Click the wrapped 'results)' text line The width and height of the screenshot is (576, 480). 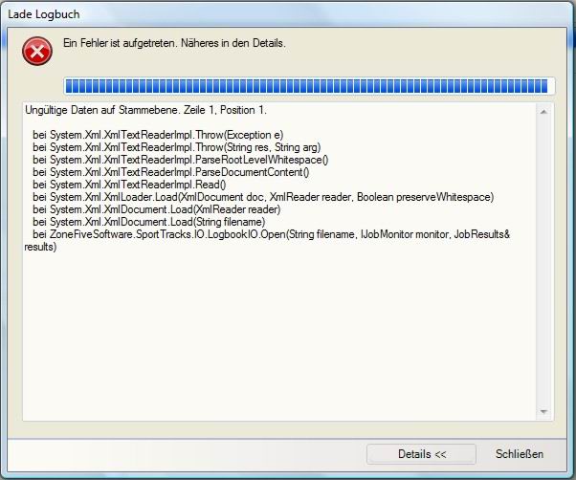point(41,247)
